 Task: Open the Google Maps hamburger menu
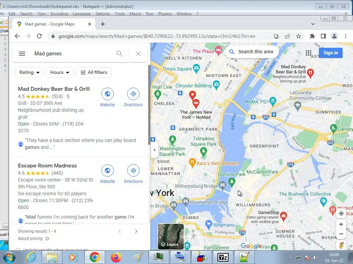(22, 54)
